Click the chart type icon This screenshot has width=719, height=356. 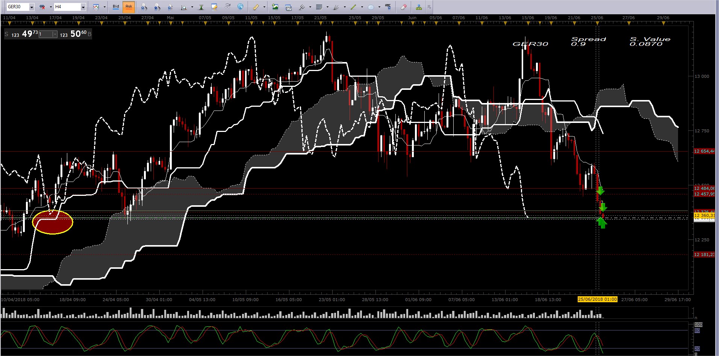[96, 7]
